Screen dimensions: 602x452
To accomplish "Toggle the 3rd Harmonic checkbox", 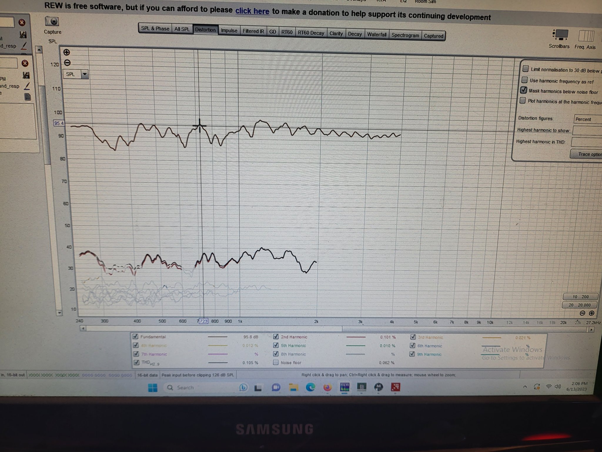I will 413,337.
